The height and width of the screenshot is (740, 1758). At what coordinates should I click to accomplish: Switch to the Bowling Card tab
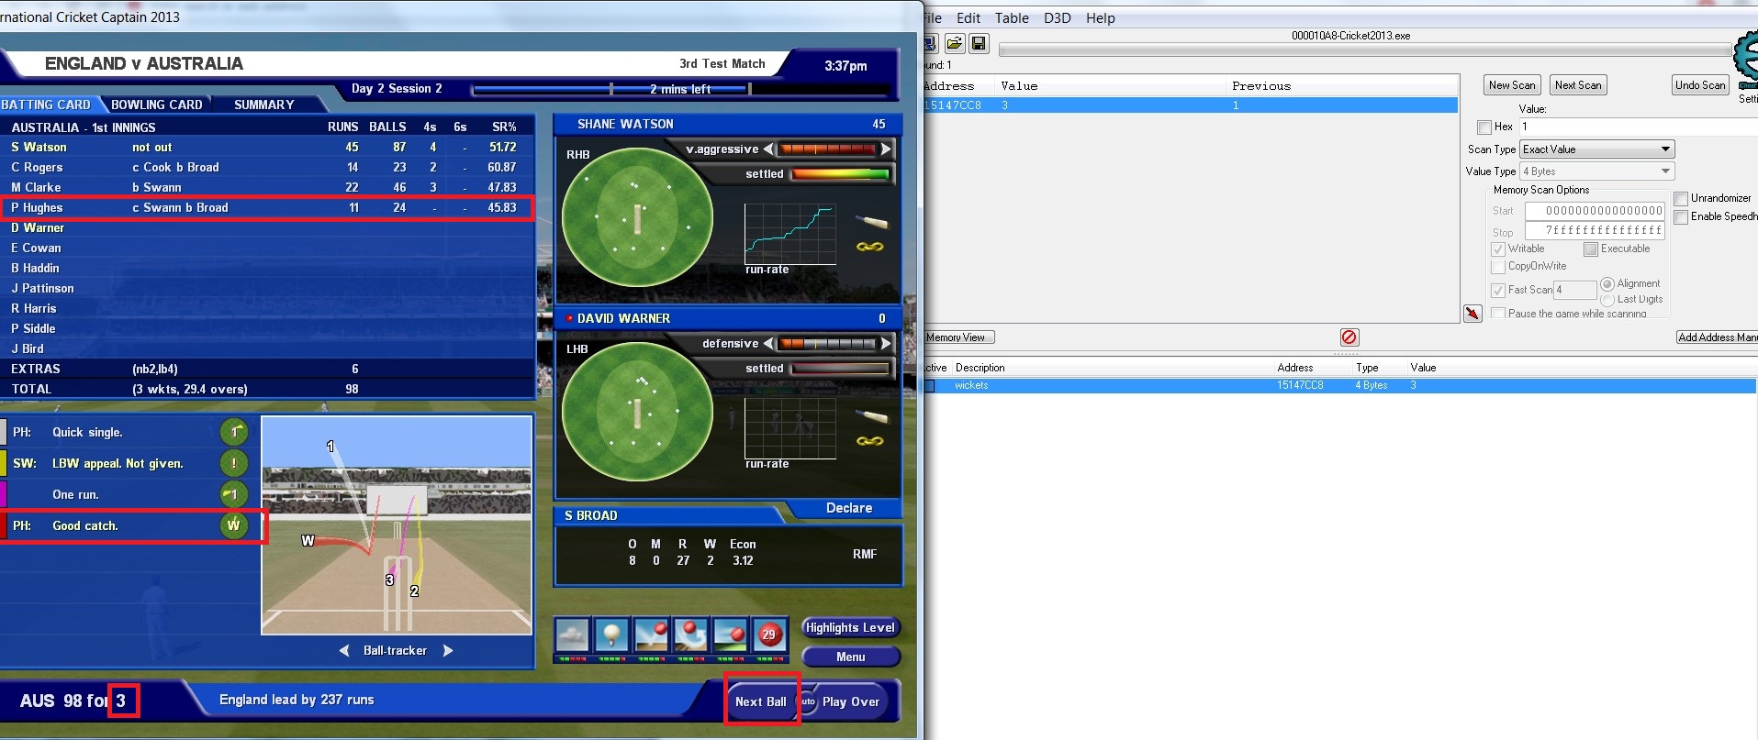(x=157, y=105)
